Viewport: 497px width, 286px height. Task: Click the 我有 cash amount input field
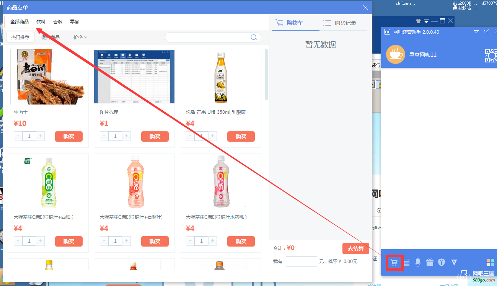pos(301,261)
